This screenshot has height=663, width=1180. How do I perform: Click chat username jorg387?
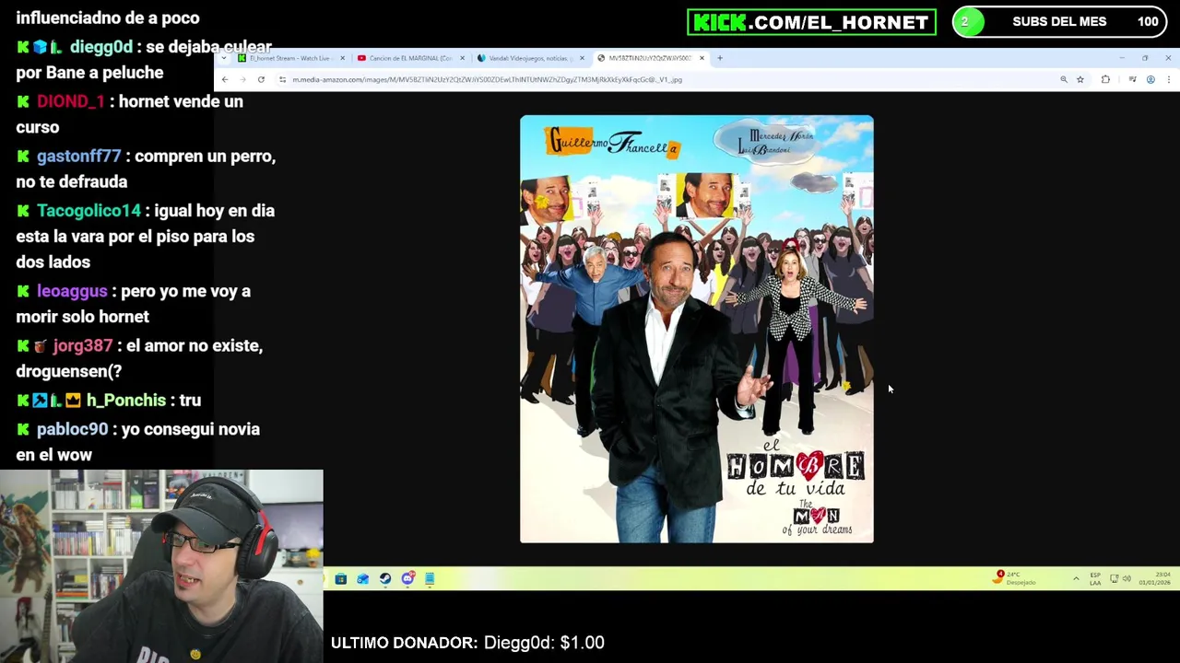pyautogui.click(x=82, y=345)
